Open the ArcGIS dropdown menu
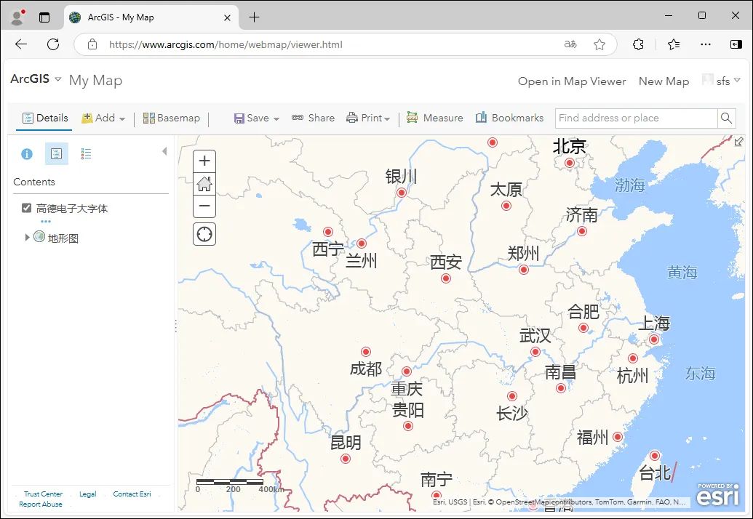Viewport: 753px width, 519px height. (36, 79)
